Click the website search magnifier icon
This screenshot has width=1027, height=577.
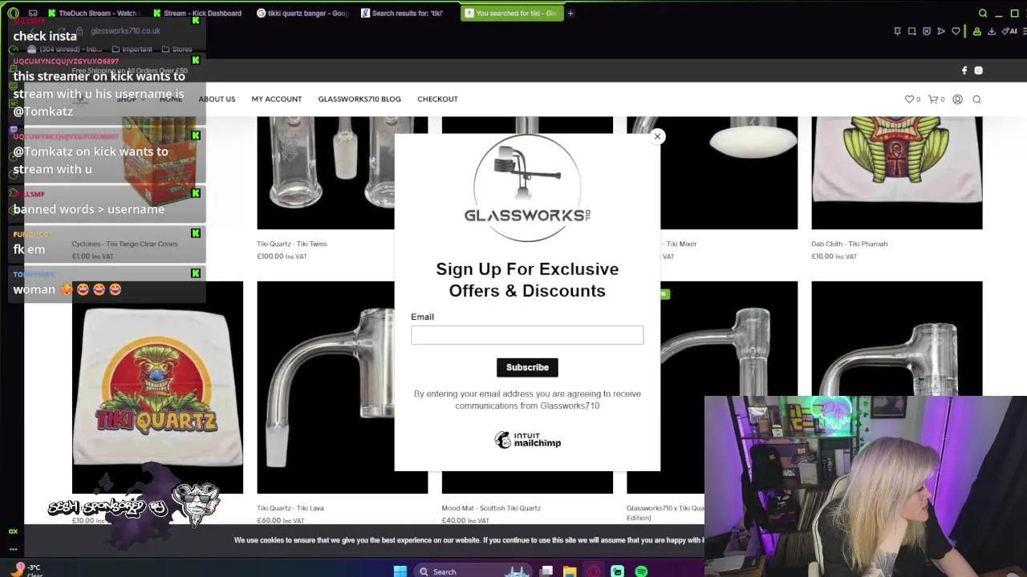click(976, 99)
